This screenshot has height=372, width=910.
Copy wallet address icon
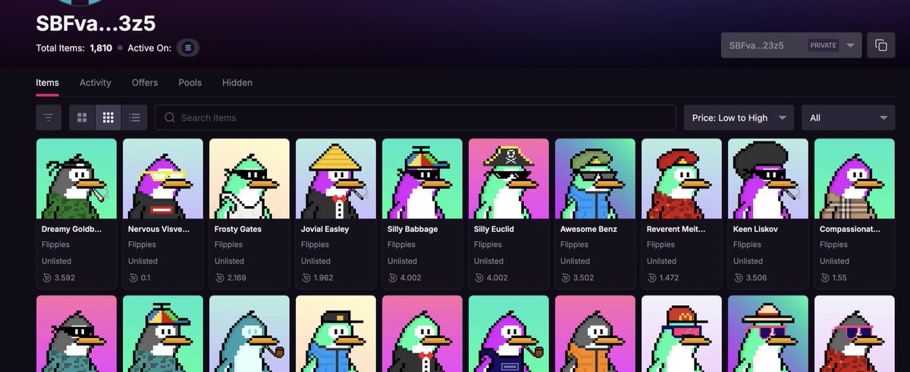coord(881,45)
